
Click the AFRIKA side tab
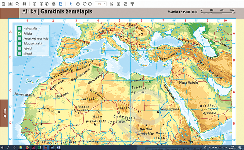click(4, 113)
